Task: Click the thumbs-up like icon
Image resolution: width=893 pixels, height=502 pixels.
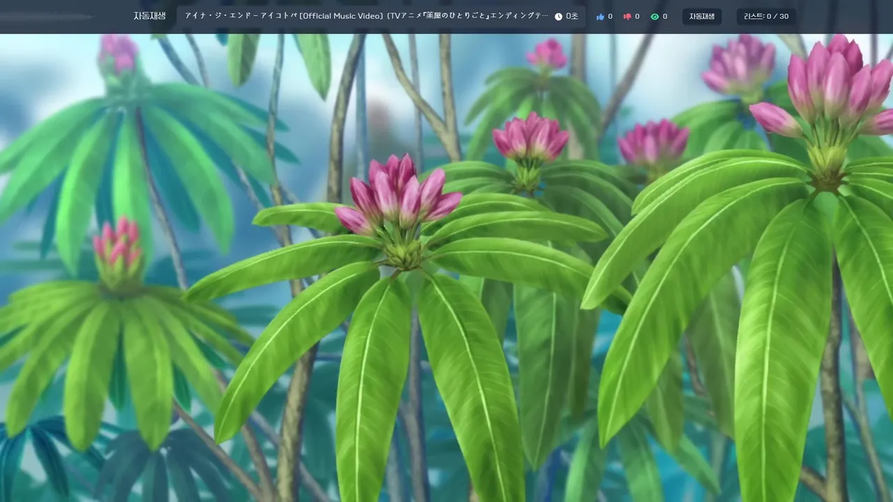Action: 600,16
